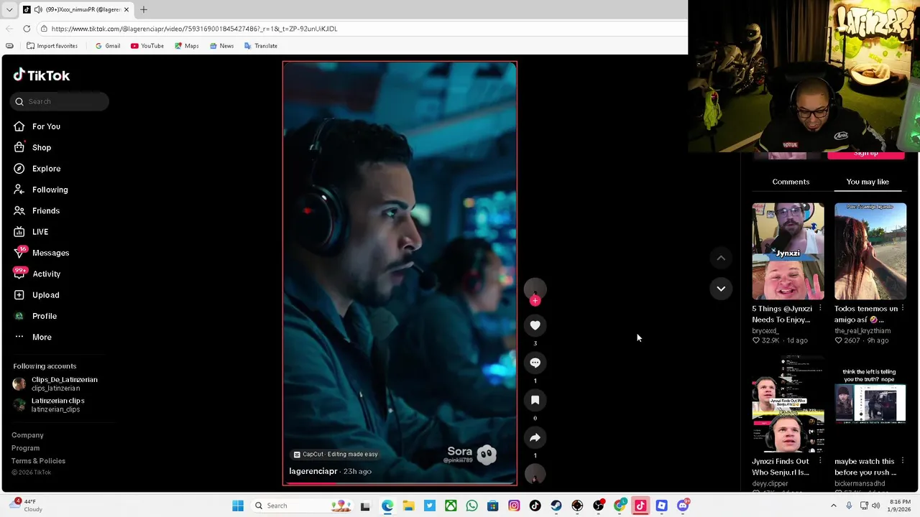
Task: Save the video with the bookmark icon
Action: (x=535, y=400)
